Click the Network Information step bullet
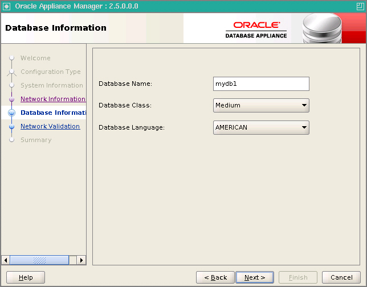The height and width of the screenshot is (287, 367). 12,99
